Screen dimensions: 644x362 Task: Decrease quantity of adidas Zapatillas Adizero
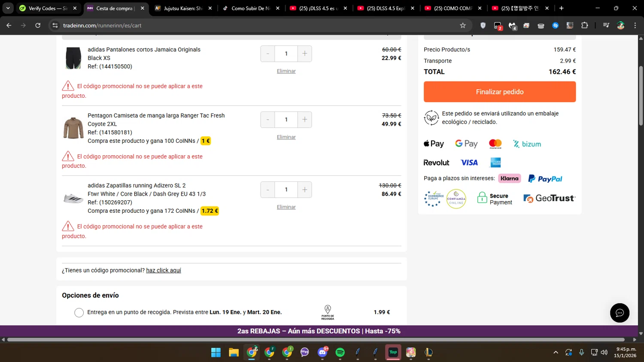click(267, 190)
